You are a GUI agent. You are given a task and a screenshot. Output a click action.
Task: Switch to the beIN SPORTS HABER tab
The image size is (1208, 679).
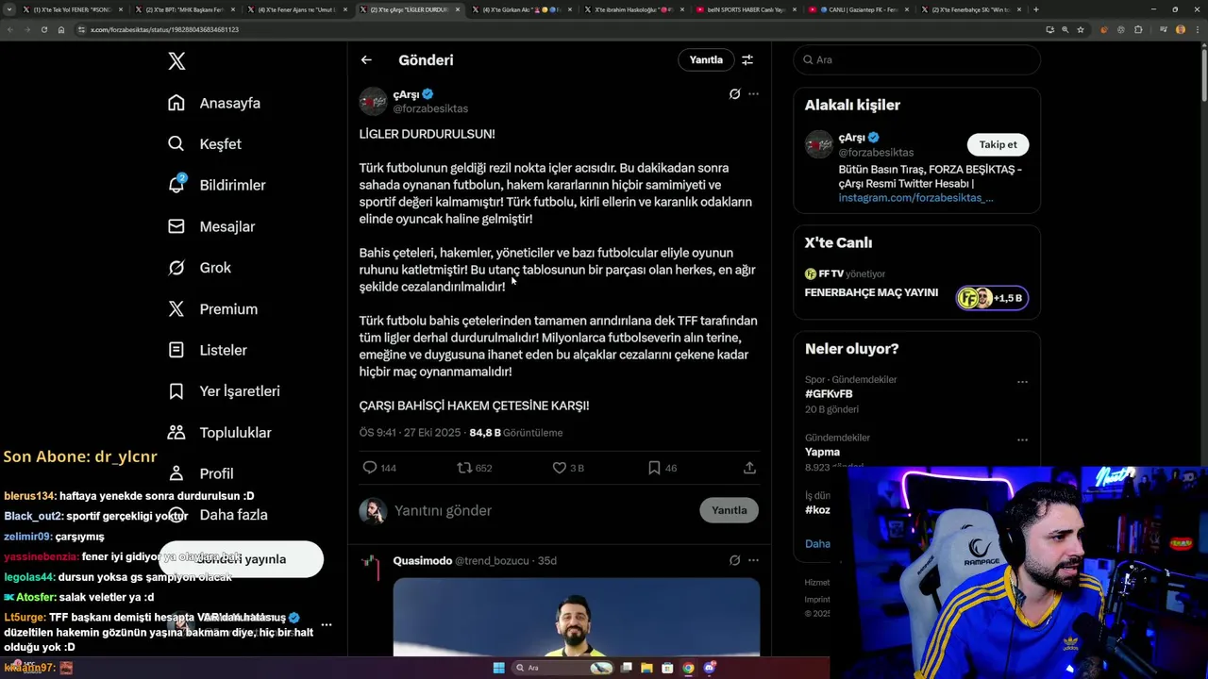[x=746, y=9]
